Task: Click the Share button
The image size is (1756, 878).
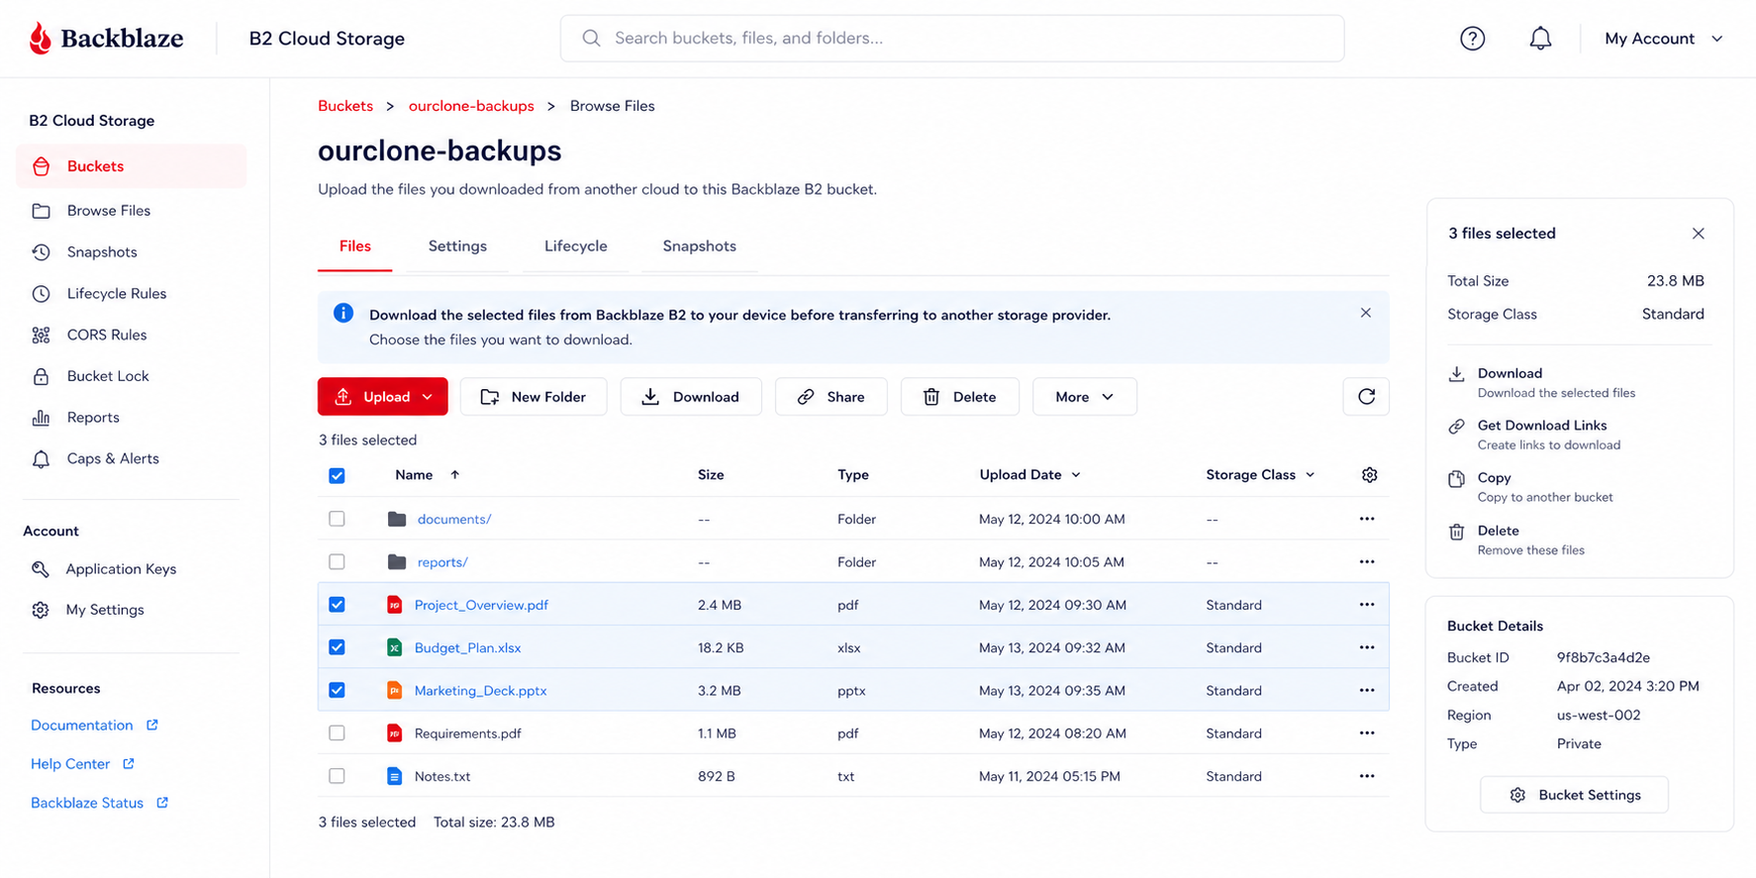Action: tap(831, 397)
